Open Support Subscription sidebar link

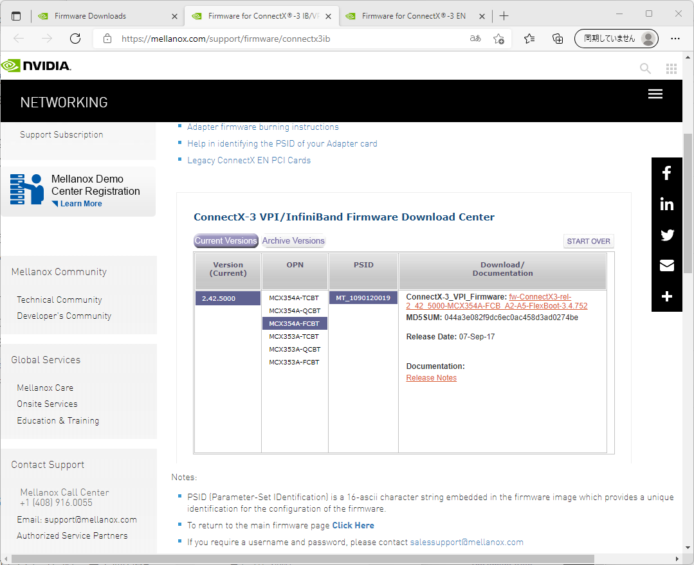pyautogui.click(x=62, y=134)
